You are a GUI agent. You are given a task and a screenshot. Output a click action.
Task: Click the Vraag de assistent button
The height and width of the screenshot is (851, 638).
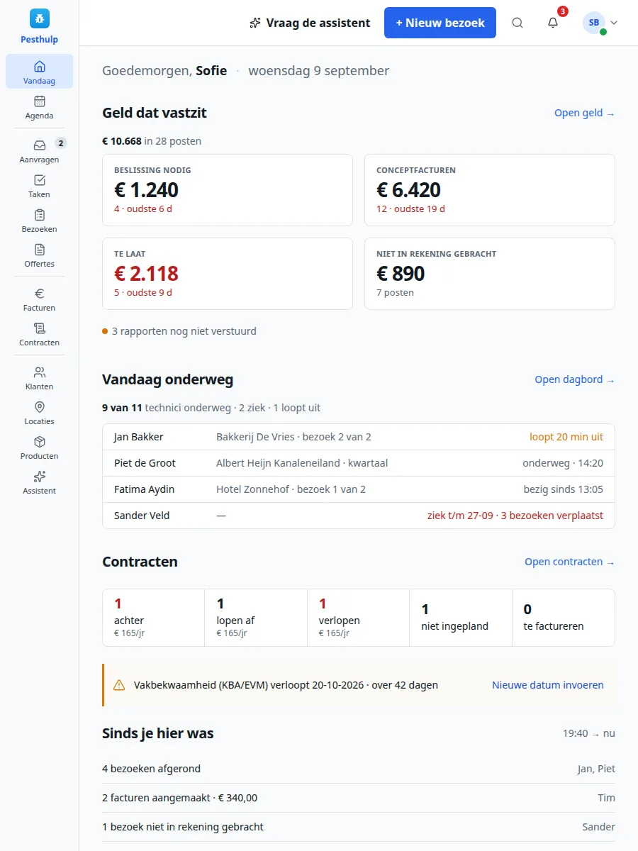click(x=310, y=23)
